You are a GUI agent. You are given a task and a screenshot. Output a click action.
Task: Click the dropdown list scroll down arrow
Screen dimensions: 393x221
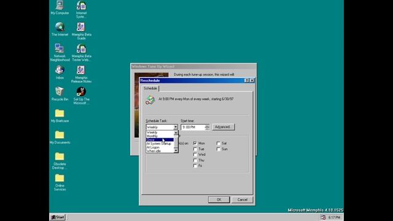pyautogui.click(x=176, y=150)
